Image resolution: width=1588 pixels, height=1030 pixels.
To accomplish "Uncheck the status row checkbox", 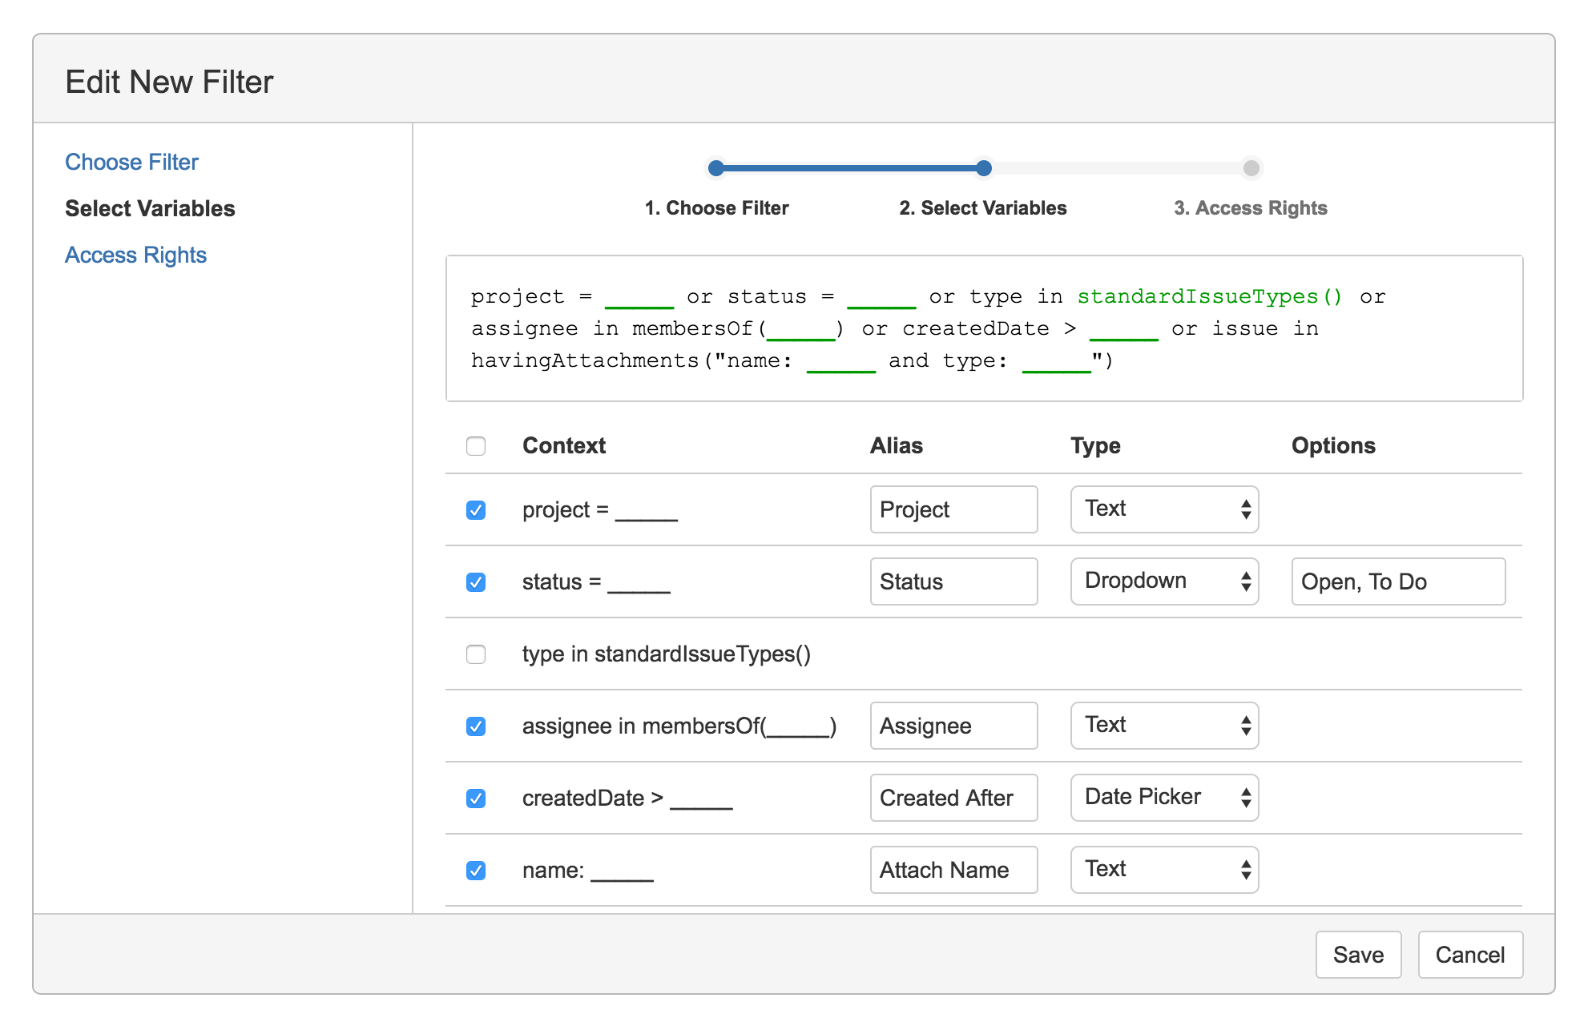I will (x=476, y=582).
